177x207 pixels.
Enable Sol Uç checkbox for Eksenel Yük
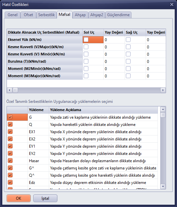(86, 40)
